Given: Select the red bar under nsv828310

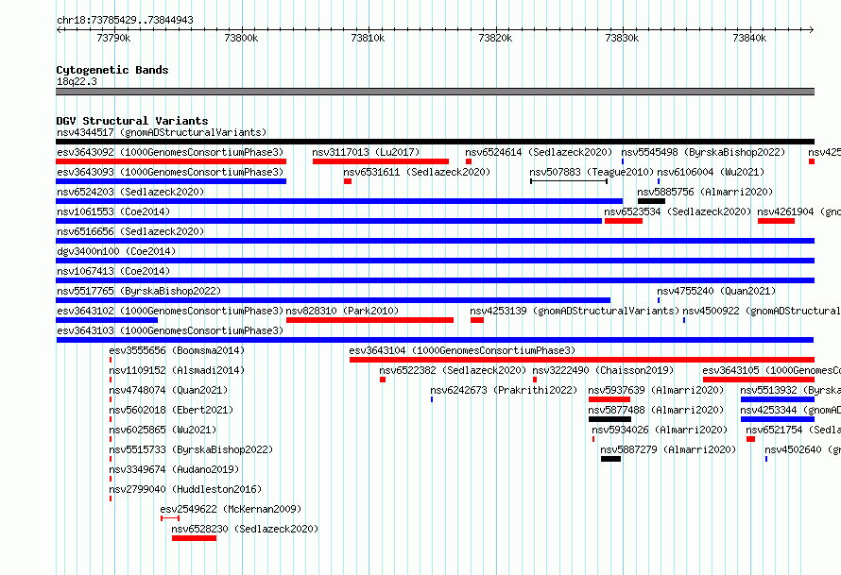Looking at the screenshot, I should click(x=370, y=320).
